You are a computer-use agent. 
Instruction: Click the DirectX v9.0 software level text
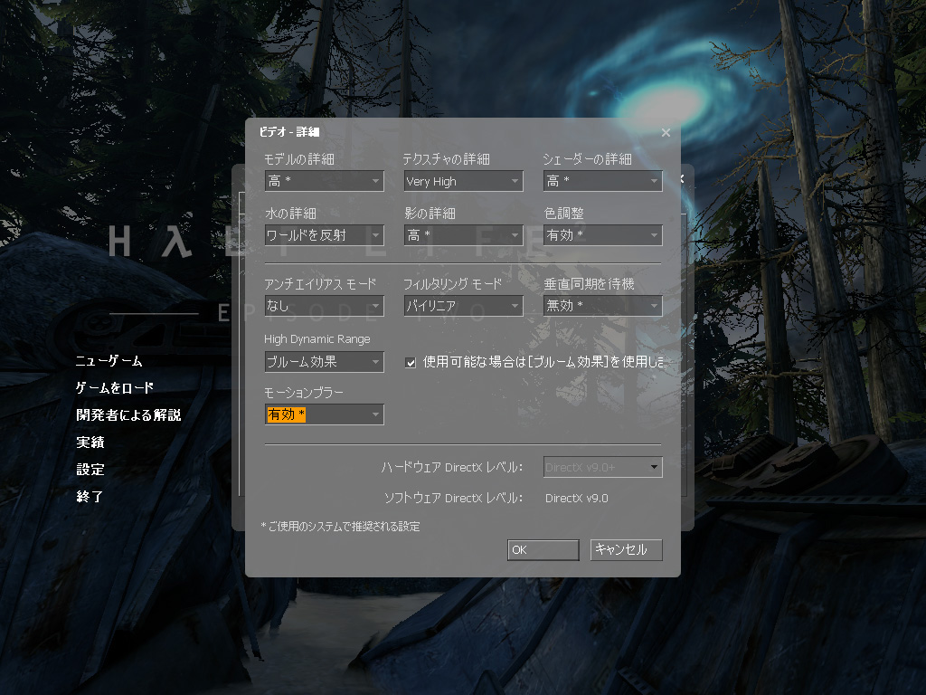576,499
